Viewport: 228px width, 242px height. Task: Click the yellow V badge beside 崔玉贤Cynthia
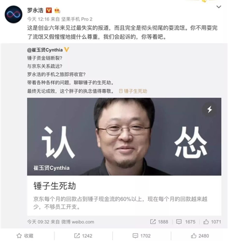pyautogui.click(x=66, y=49)
